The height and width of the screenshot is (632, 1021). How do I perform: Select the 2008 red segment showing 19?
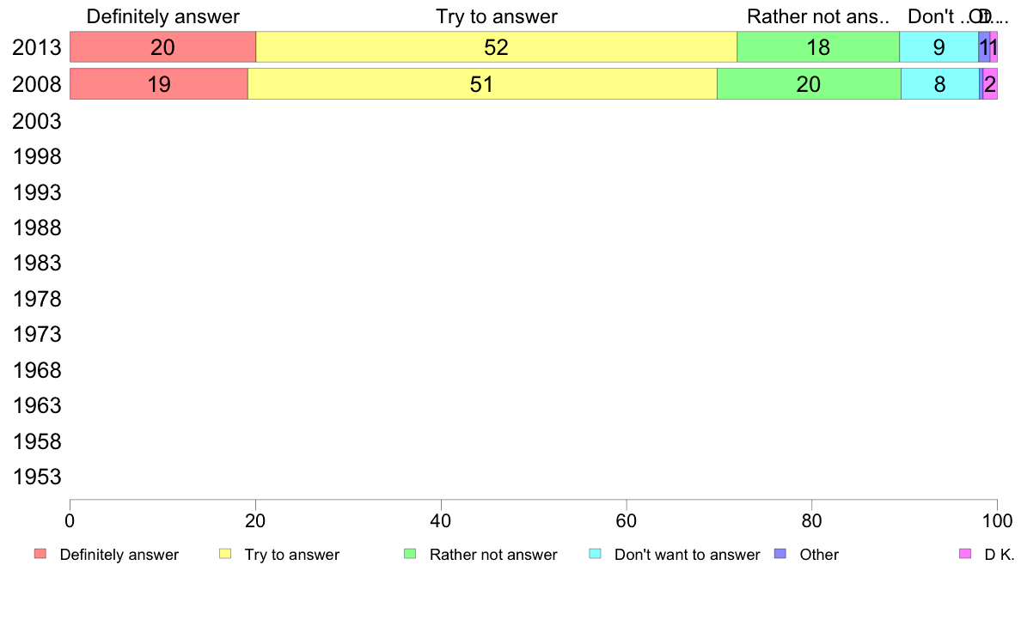159,84
